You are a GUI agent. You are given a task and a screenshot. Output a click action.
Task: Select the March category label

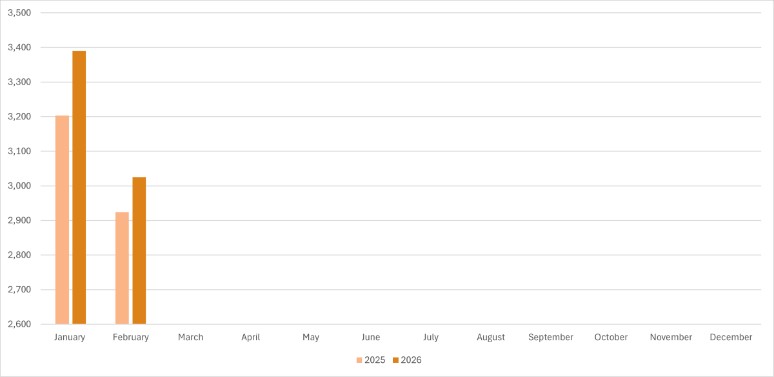coord(190,337)
